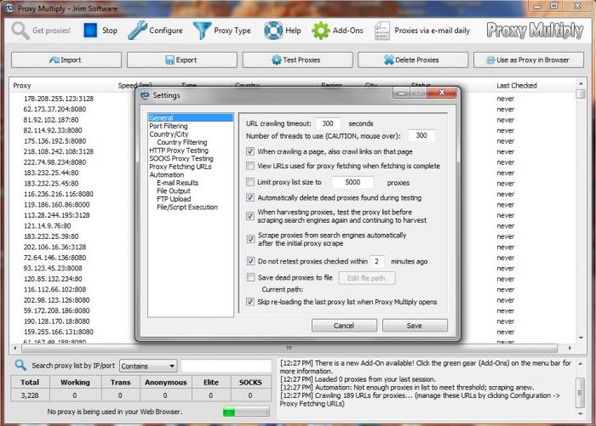Image resolution: width=596 pixels, height=426 pixels.
Task: Enable View URLs used for proxy fetching
Action: tap(250, 166)
